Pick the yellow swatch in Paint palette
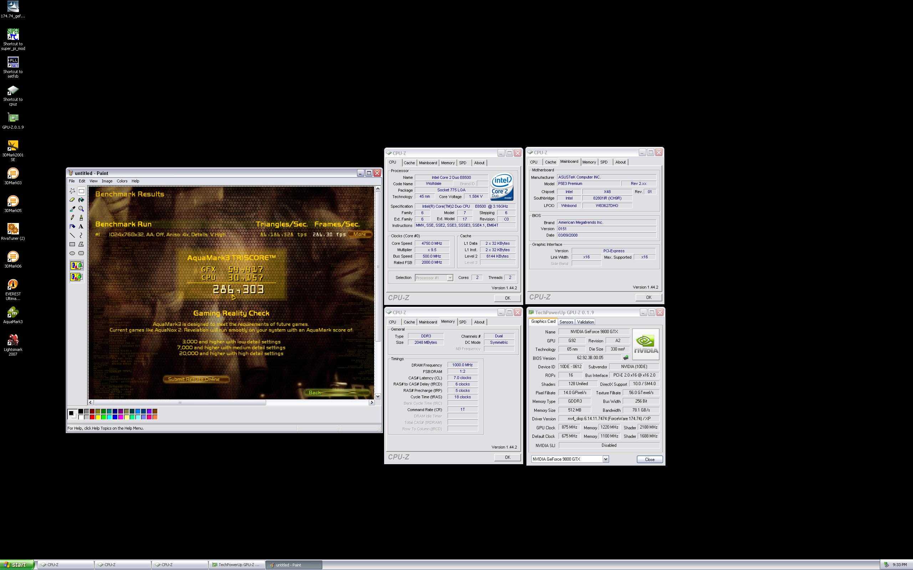 (98, 417)
